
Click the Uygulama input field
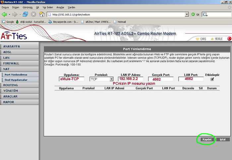click(72, 79)
